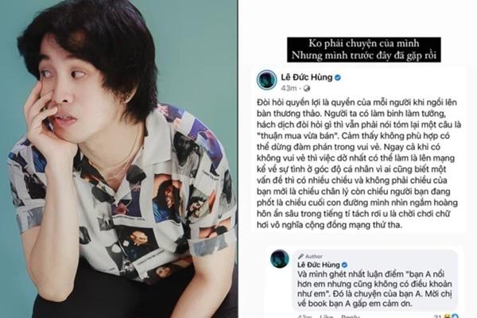This screenshot has height=318, width=477.
Task: Select the black caption 'Ko phải chuyện của mình'
Action: click(364, 43)
